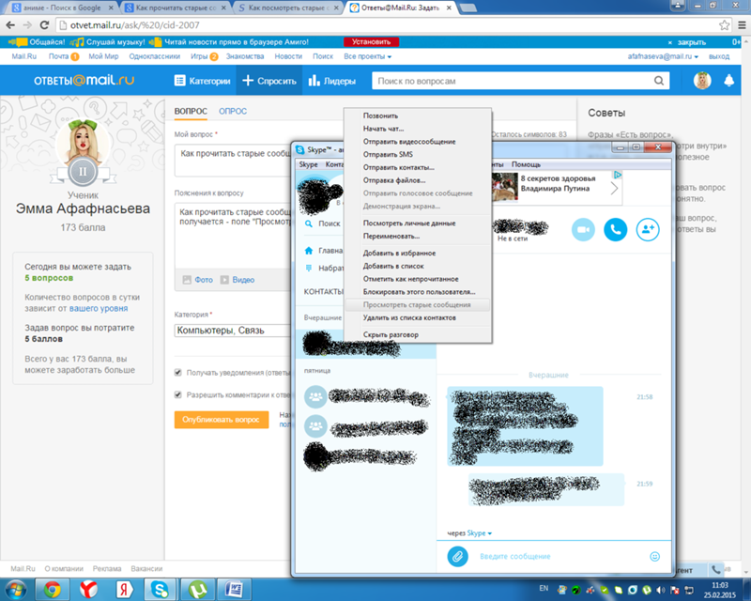Viewport: 751px width, 601px height.
Task: Click the Skype voice call button
Action: click(616, 229)
